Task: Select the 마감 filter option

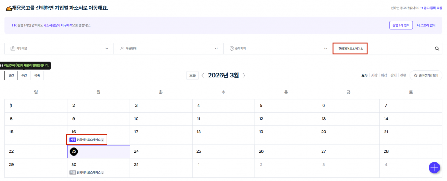Action: coord(384,75)
